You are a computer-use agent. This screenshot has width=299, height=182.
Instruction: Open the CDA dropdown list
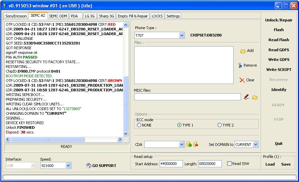tap(182, 145)
